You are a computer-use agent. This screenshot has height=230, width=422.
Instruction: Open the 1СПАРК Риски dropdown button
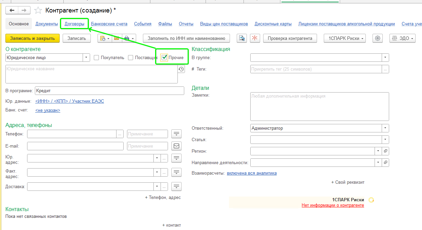pyautogui.click(x=345, y=38)
